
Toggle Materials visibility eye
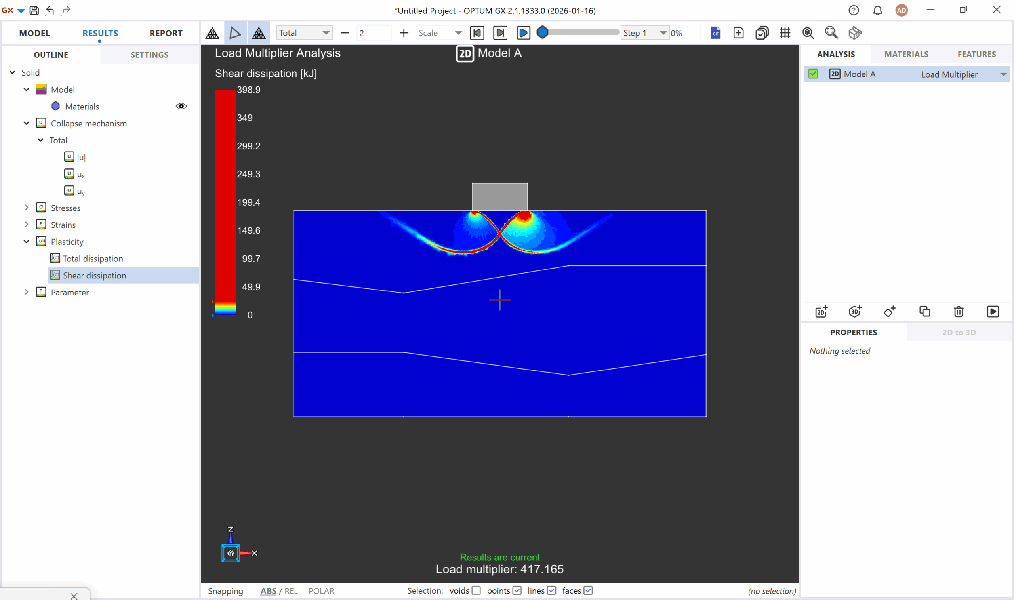pos(181,106)
